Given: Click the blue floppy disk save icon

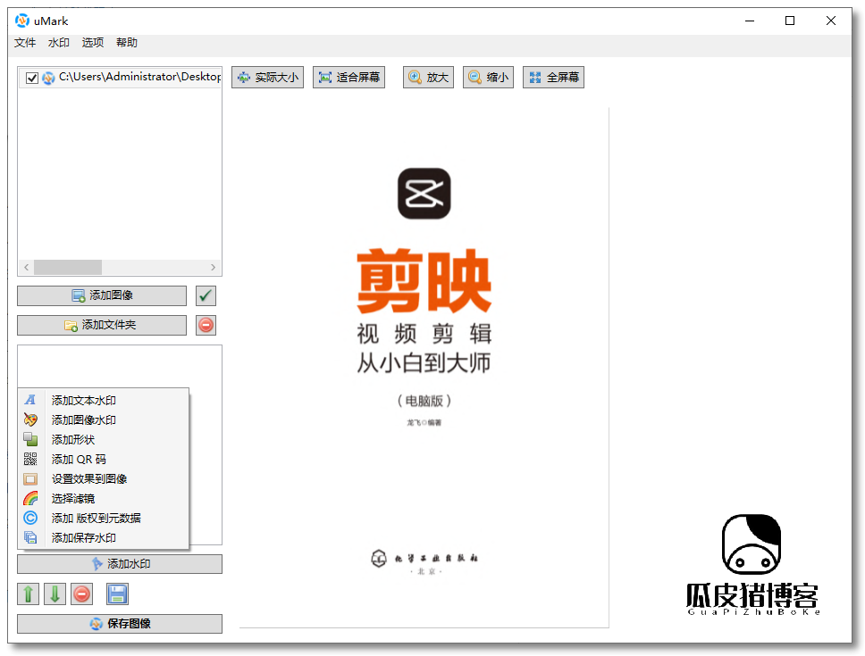Looking at the screenshot, I should tap(117, 594).
